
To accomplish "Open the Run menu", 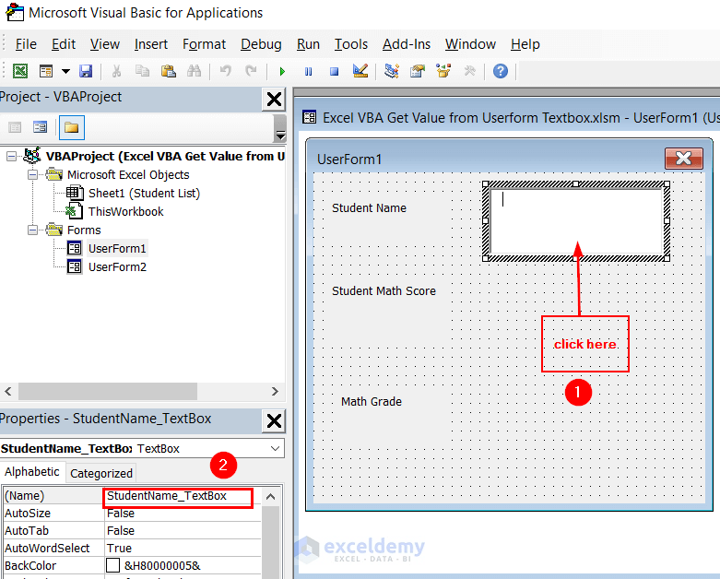I will point(308,44).
